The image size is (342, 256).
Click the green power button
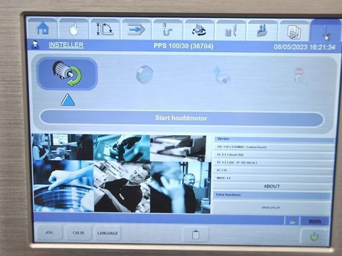click(314, 236)
